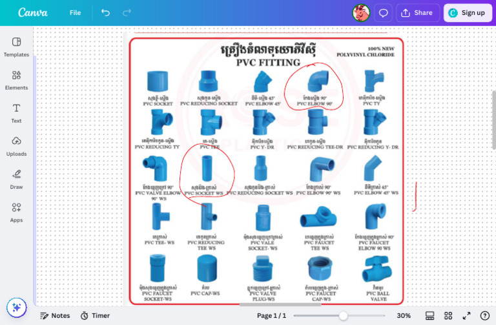Open the Apps panel
496x325 pixels.
click(16, 212)
